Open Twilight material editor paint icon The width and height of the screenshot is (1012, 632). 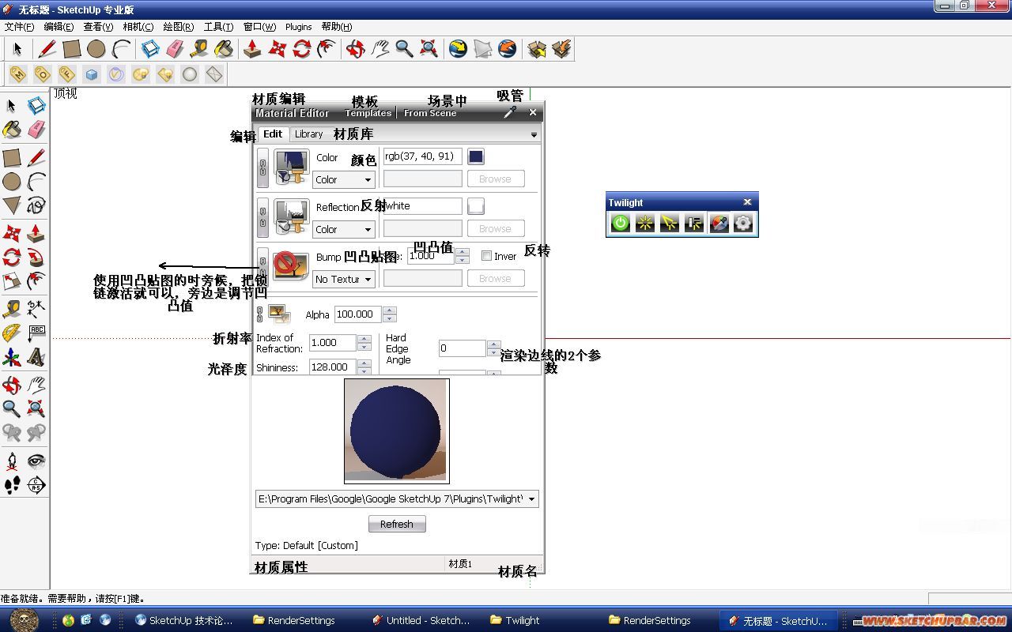[719, 224]
